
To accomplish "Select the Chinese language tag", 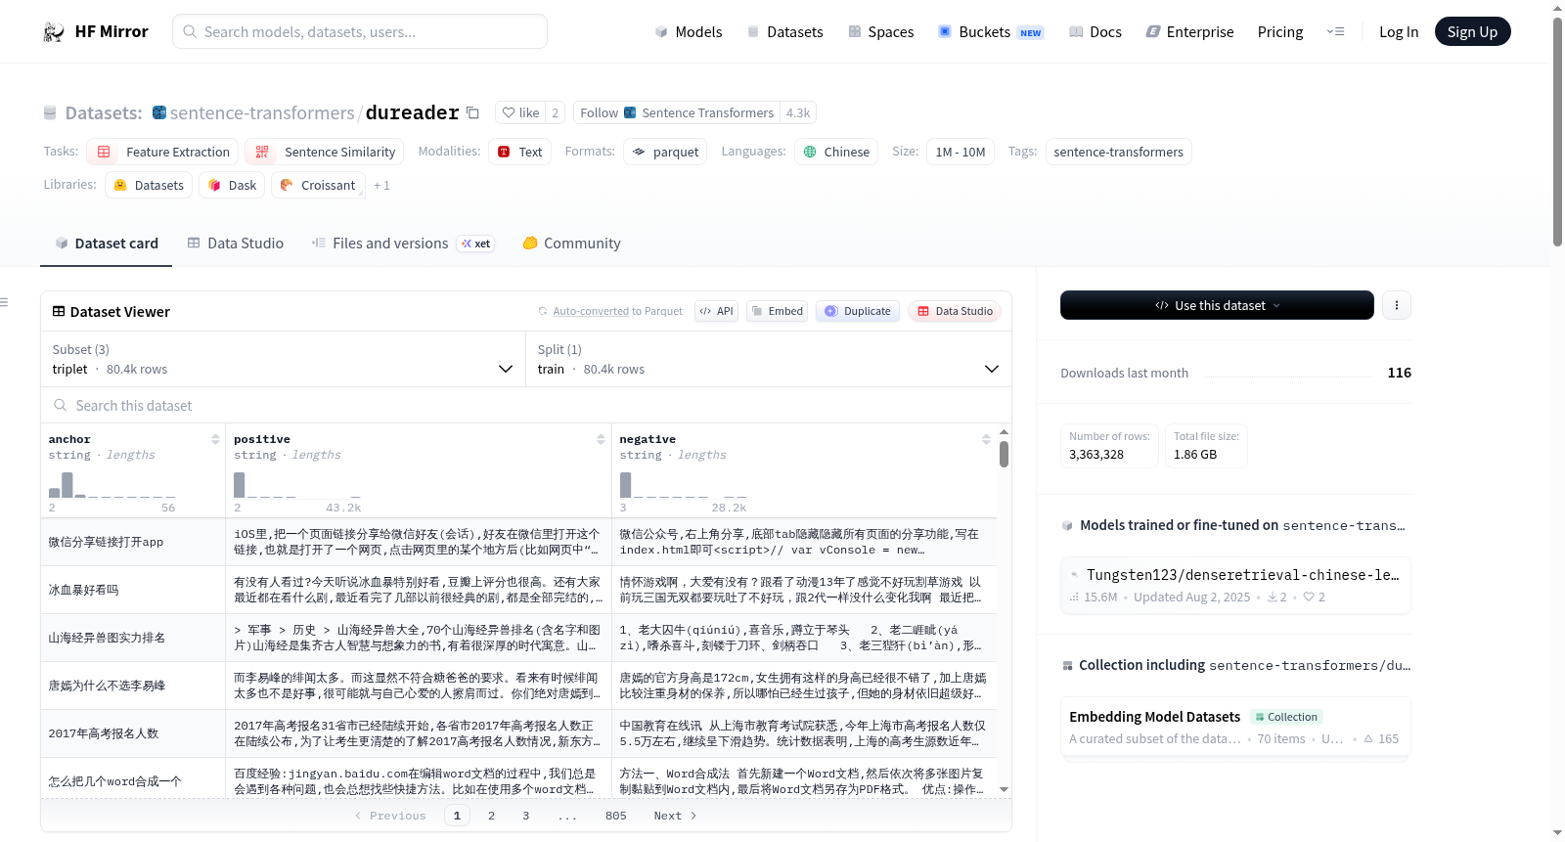I will 836,152.
